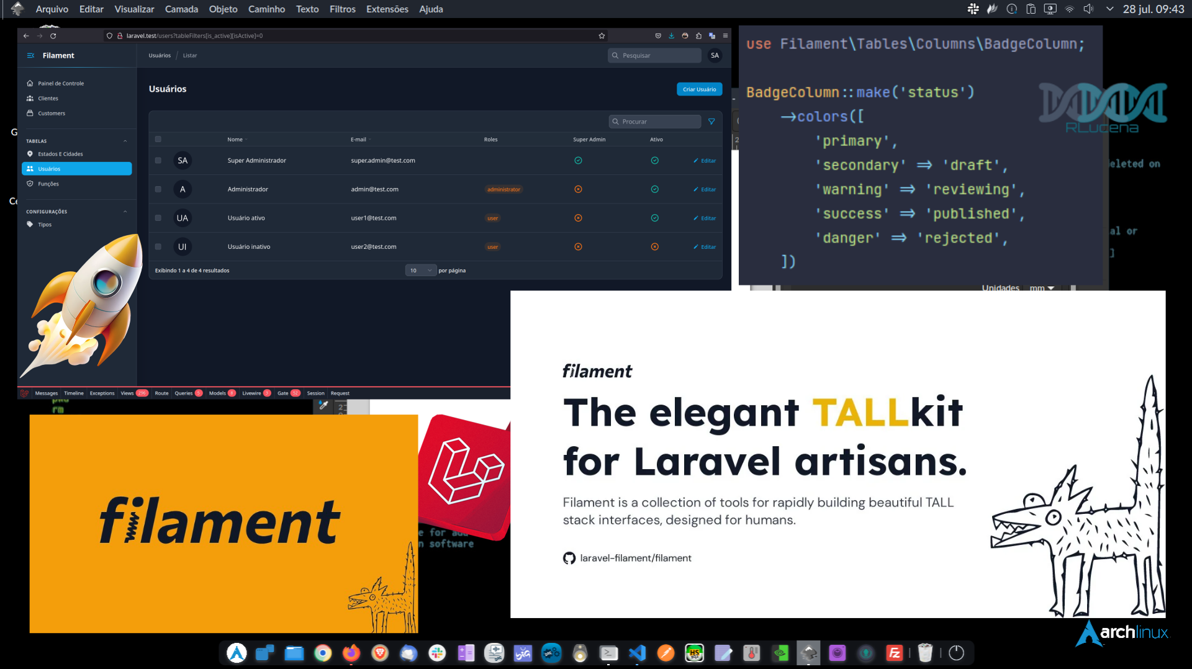The image size is (1192, 669).
Task: Collapse the TABELAS sidebar group
Action: (x=125, y=141)
